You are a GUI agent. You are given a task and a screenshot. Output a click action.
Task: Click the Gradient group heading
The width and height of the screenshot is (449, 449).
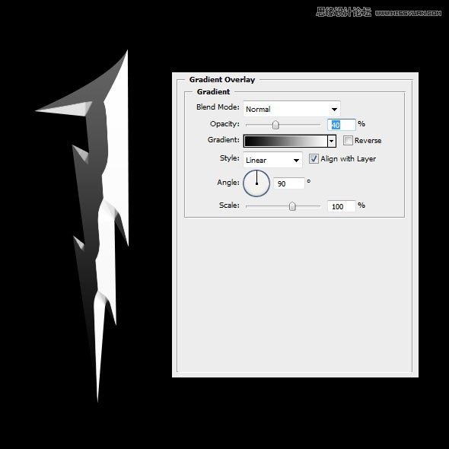pos(213,91)
